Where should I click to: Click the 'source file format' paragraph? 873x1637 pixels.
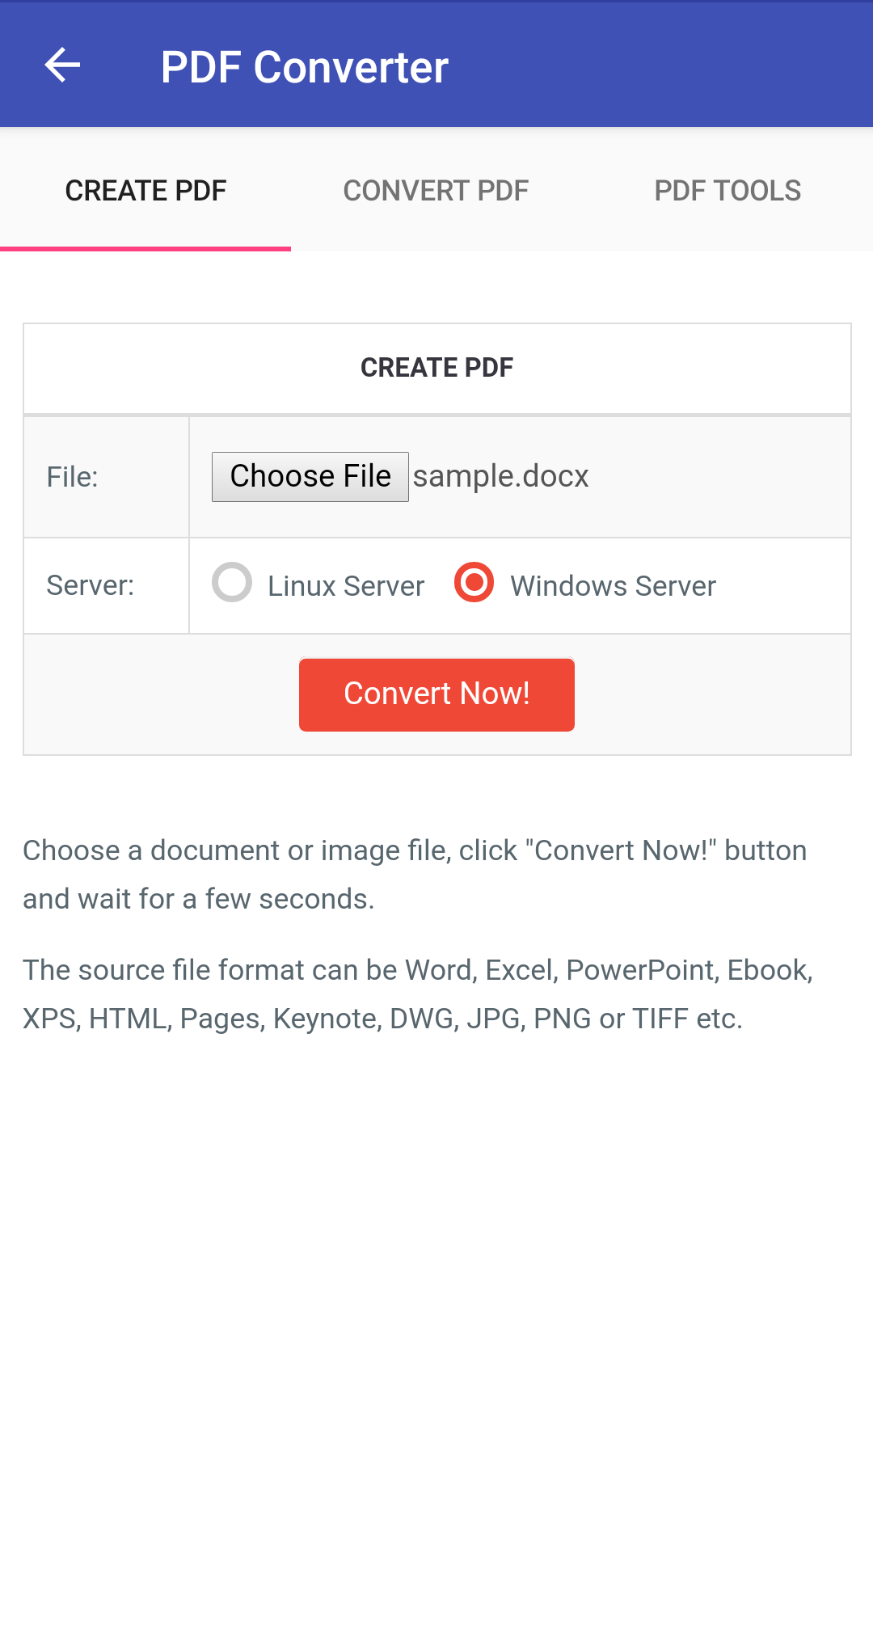418,994
